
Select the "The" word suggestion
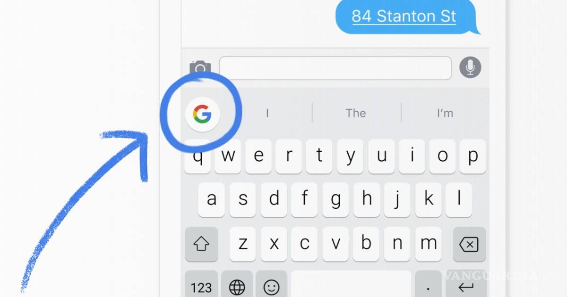coord(356,113)
